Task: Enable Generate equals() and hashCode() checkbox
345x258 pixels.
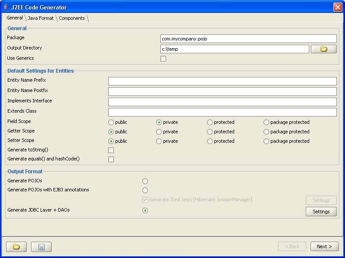Action: click(111, 159)
